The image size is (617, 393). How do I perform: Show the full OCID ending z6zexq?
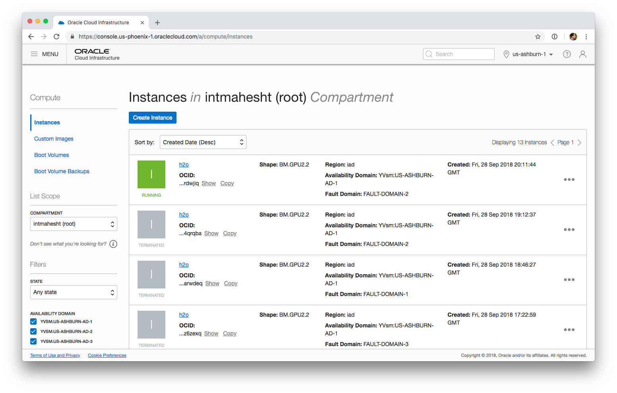point(211,333)
